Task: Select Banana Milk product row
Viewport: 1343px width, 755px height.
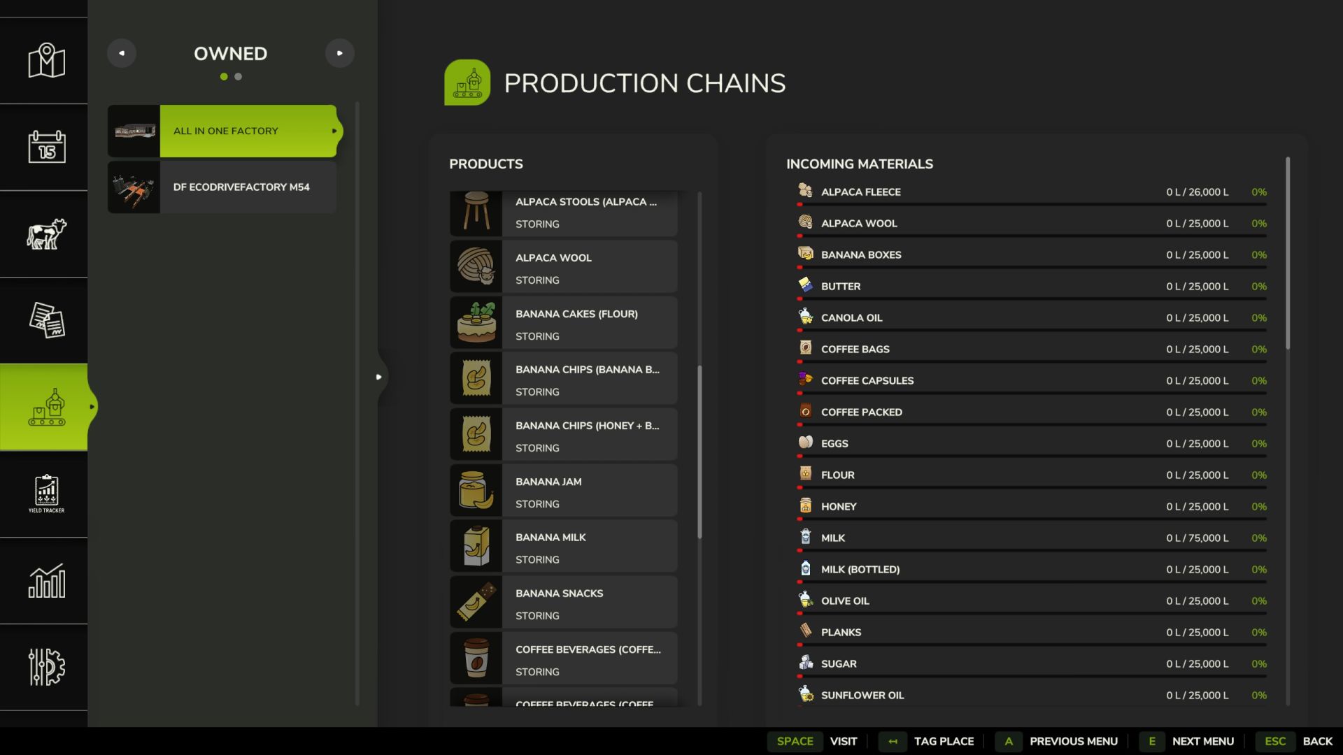Action: click(x=563, y=546)
